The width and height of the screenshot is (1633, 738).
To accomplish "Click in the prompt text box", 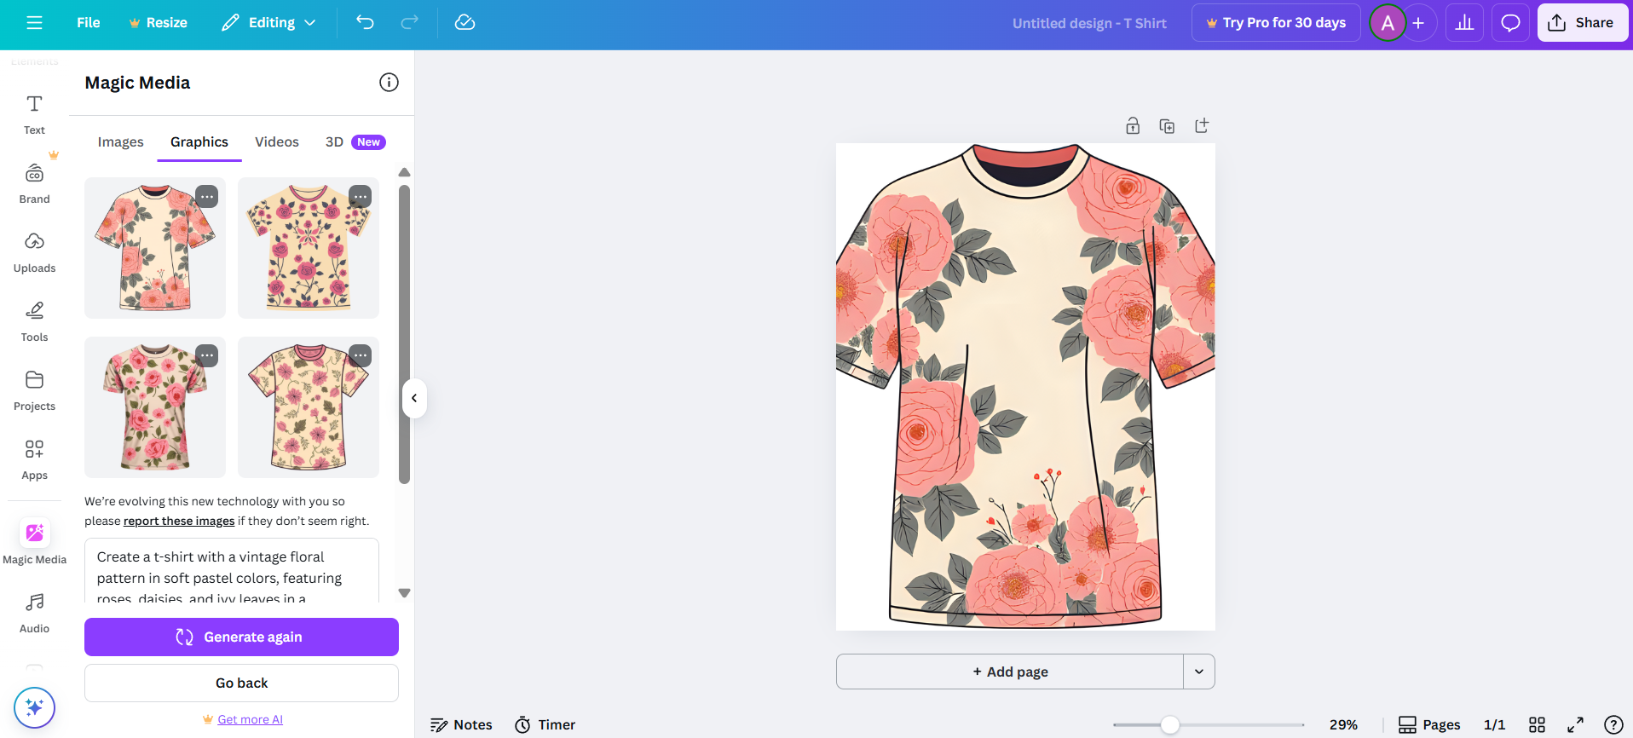I will 232,570.
